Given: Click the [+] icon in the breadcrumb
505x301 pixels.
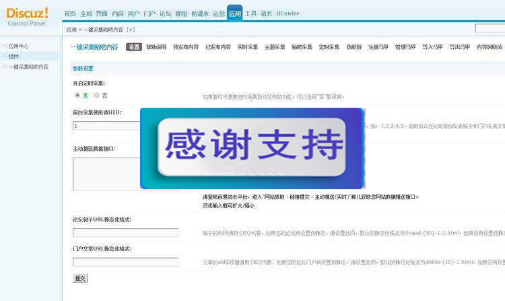Looking at the screenshot, I should (x=131, y=30).
